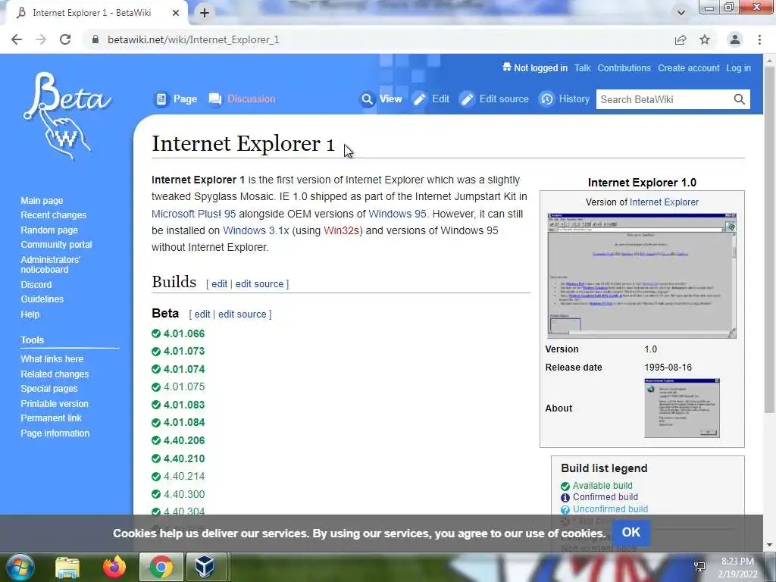The height and width of the screenshot is (582, 776).
Task: Open build 4.01.074
Action: click(184, 369)
